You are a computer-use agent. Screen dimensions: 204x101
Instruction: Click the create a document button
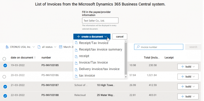pos(92,37)
